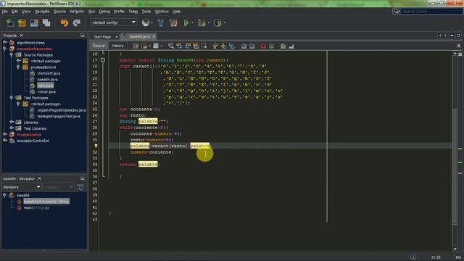Viewport: 464px width, 261px height.
Task: Show the opened documents list arrow
Action: click(452, 36)
